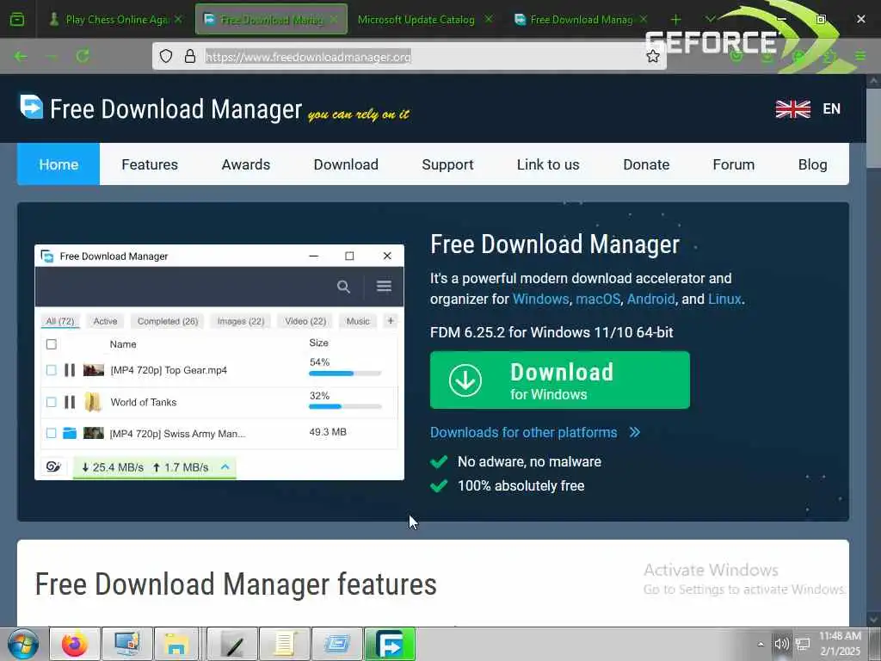
Task: Expand the speed panel up chevron
Action: [x=225, y=466]
